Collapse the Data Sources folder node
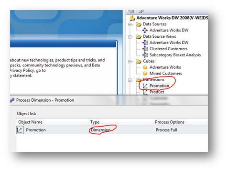The image size is (228, 172). [130, 24]
